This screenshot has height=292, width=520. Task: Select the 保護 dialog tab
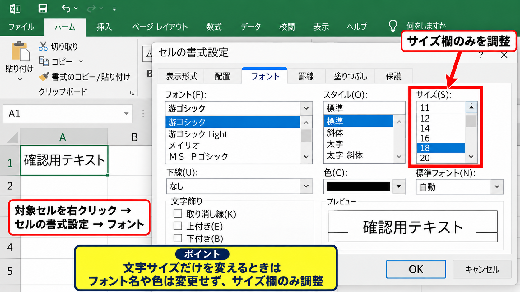393,76
